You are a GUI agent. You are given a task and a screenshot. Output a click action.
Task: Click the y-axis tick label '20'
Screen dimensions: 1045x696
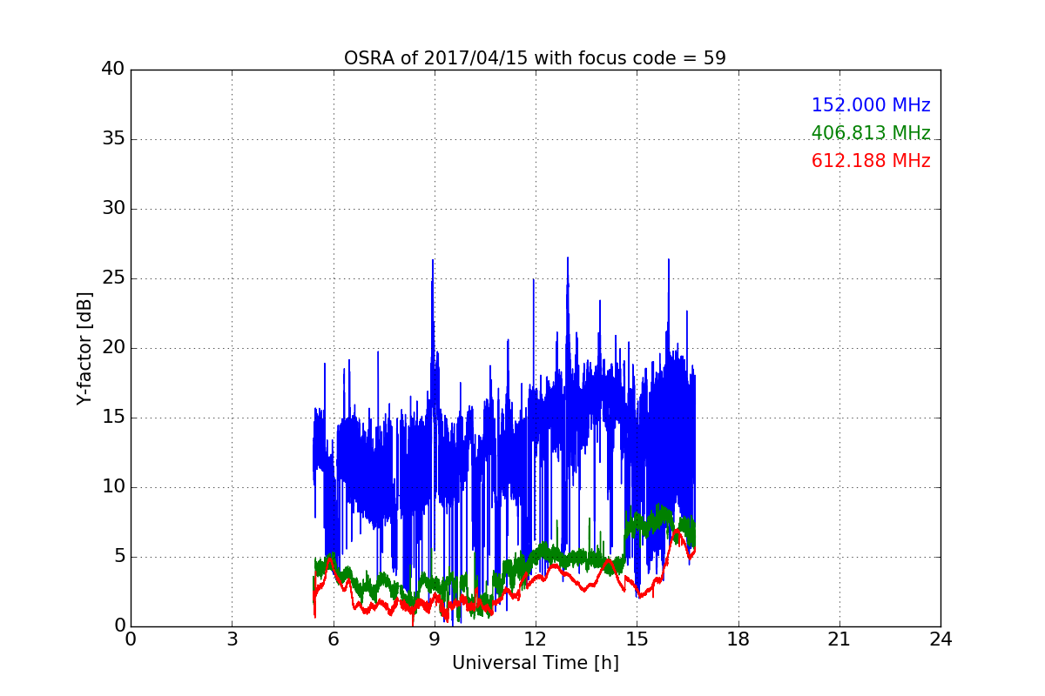tap(113, 348)
